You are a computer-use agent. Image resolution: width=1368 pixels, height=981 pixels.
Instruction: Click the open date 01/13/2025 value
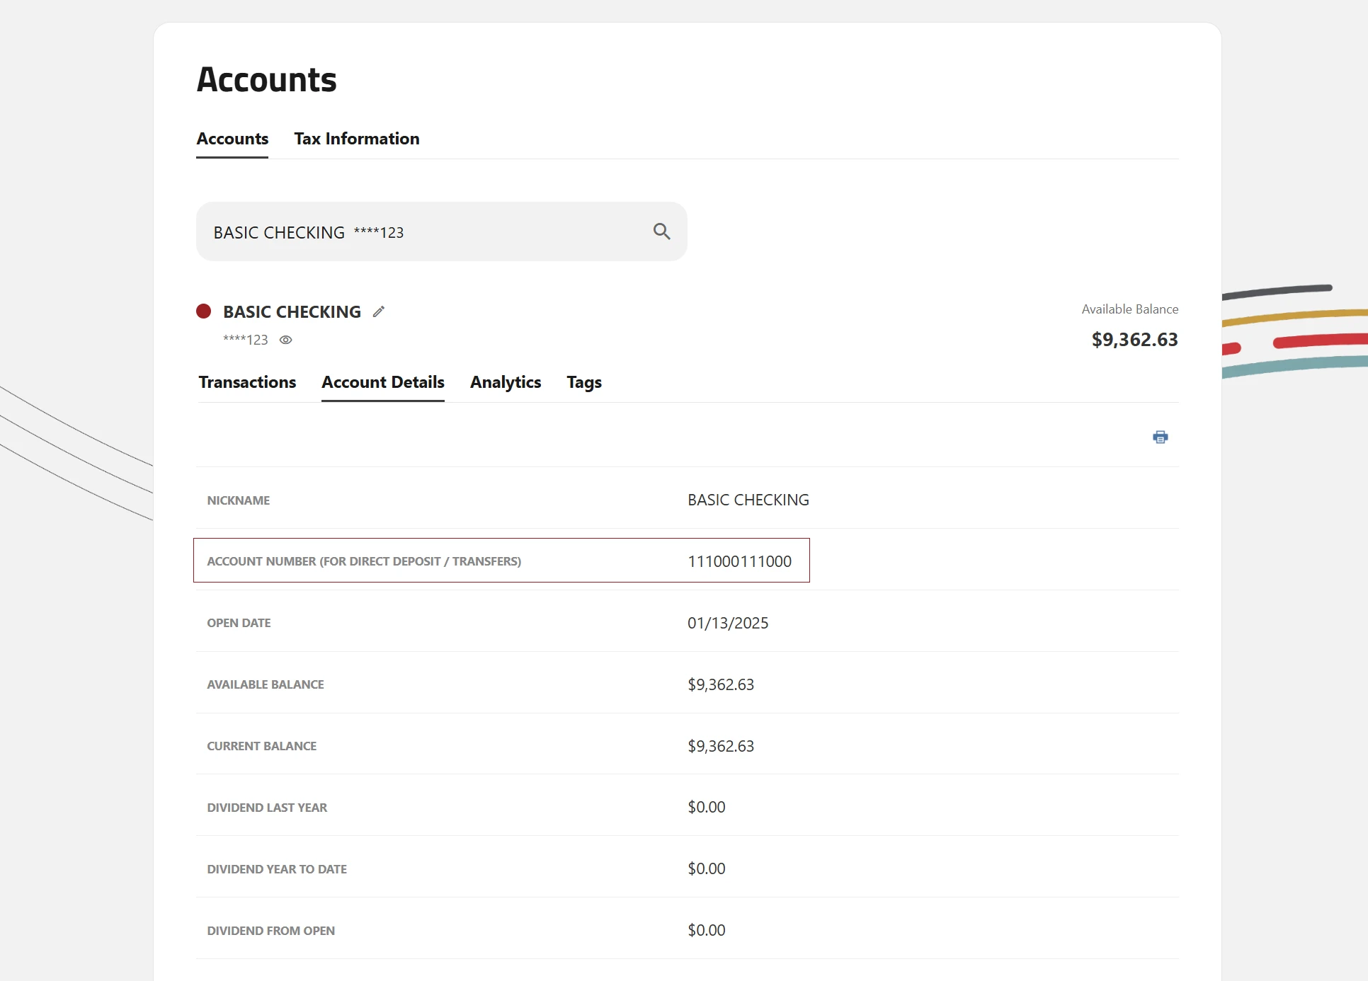coord(728,623)
